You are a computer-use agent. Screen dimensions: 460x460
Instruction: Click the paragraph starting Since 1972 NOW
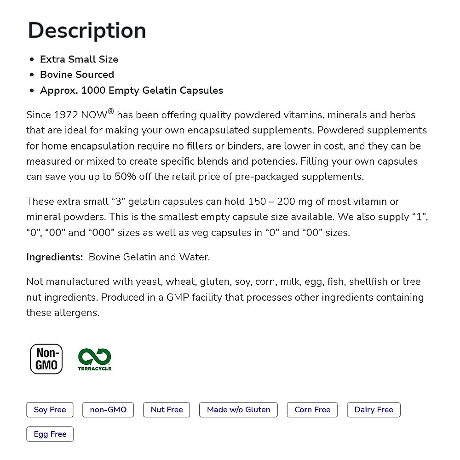(x=225, y=146)
